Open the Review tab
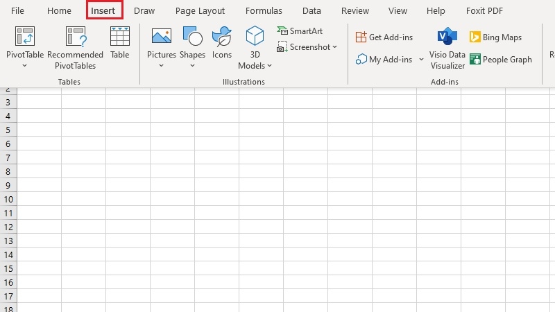 355,10
